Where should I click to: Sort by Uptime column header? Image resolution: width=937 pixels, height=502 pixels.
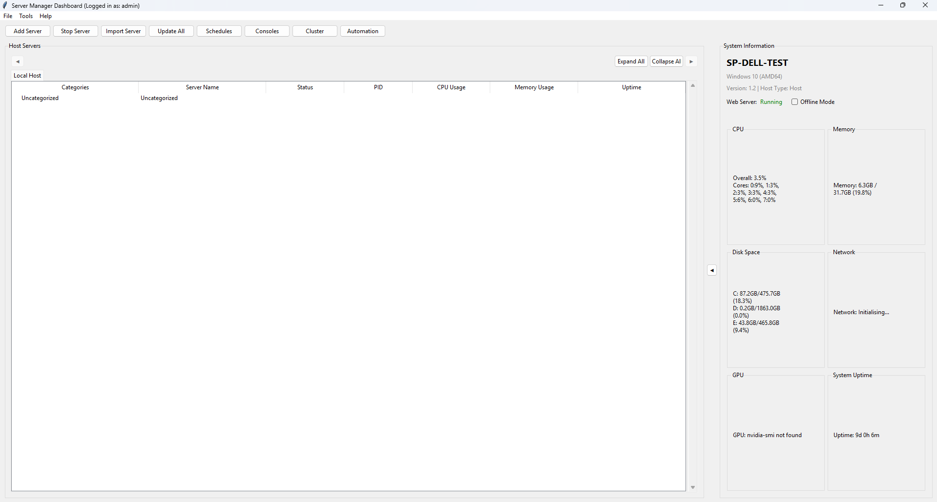coord(632,87)
